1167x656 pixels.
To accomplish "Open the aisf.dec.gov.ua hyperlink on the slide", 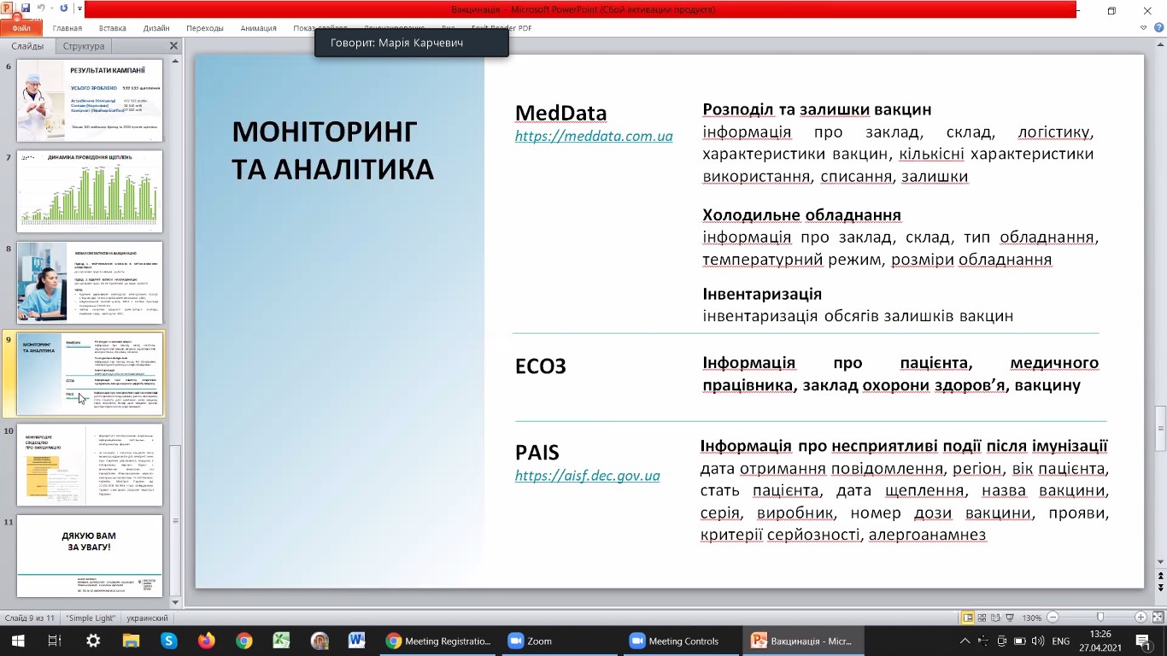I will (587, 476).
